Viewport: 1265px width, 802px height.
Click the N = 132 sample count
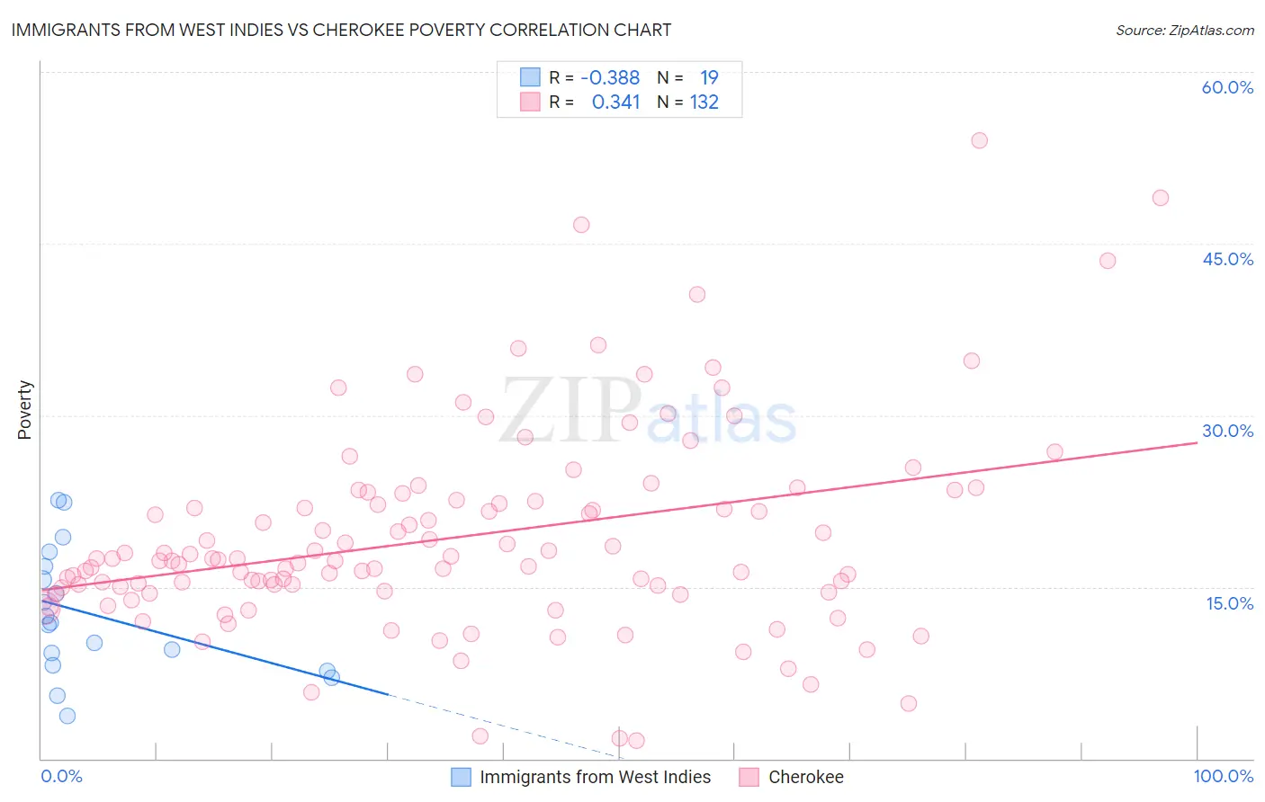coord(688,102)
